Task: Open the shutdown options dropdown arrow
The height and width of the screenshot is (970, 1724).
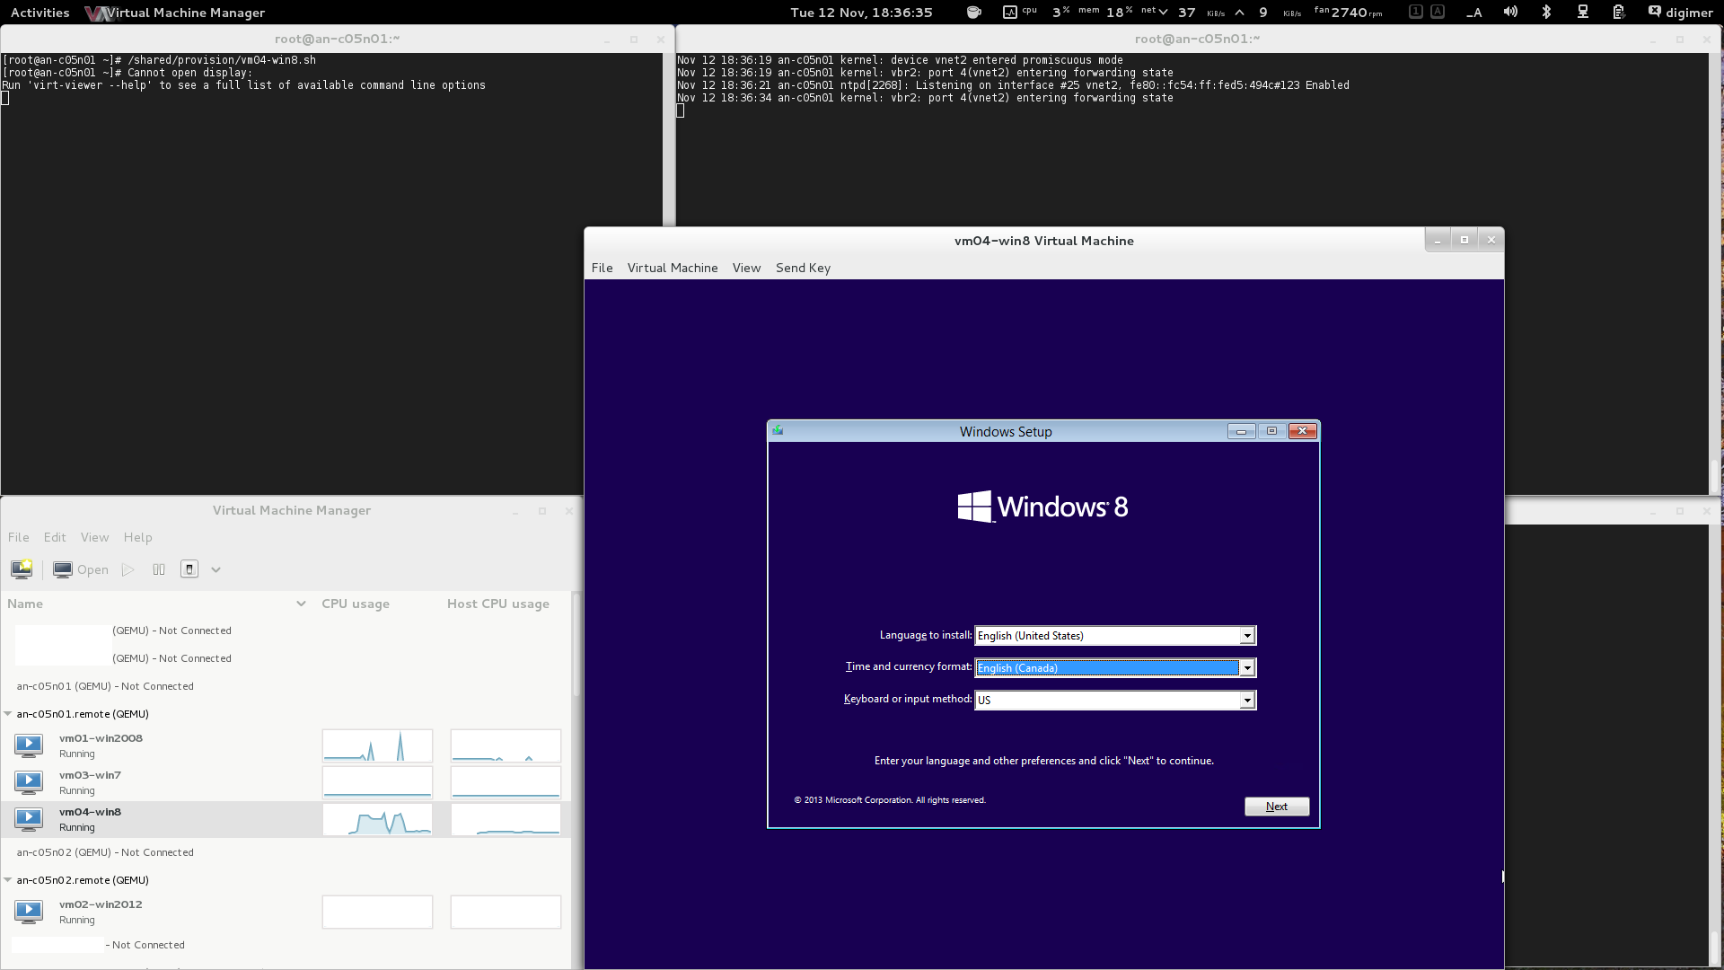Action: (215, 569)
